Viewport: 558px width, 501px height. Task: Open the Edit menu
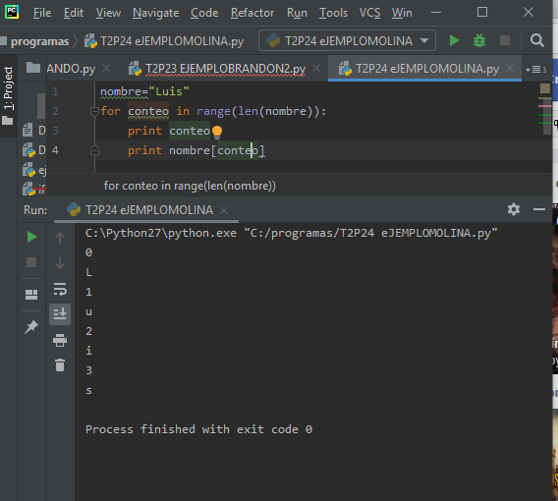[x=74, y=13]
